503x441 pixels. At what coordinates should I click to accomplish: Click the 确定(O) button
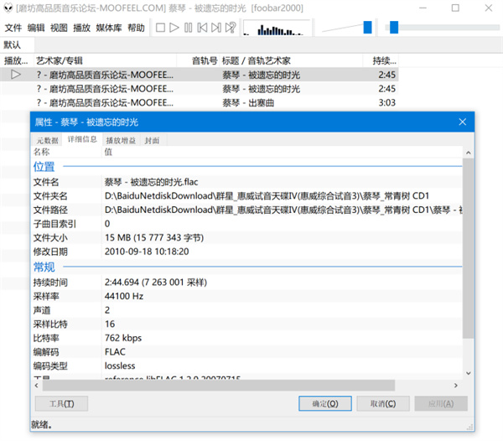click(x=324, y=403)
